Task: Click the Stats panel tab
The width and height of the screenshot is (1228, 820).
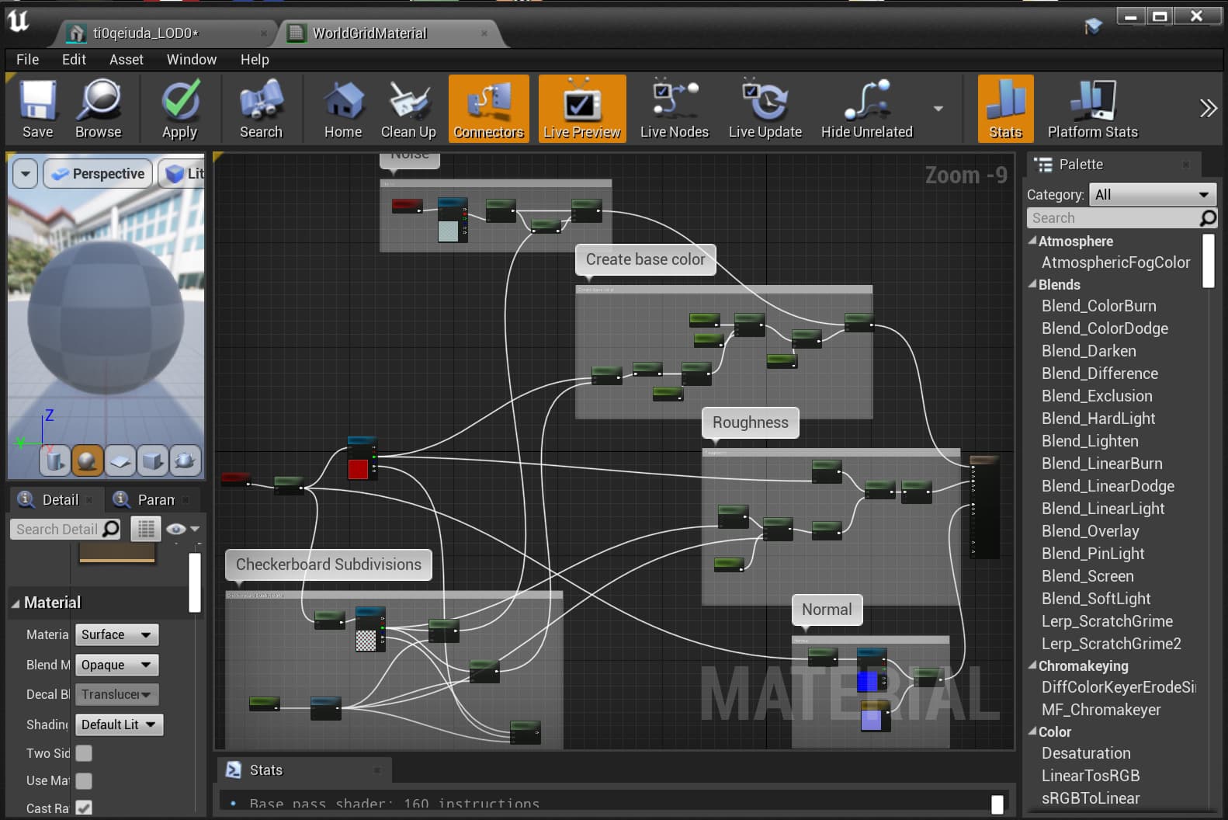Action: (303, 770)
